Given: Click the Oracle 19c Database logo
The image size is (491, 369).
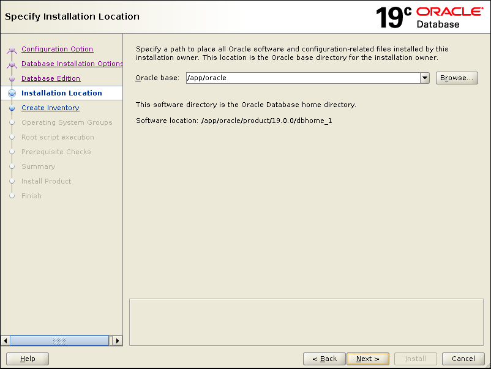Looking at the screenshot, I should tap(430, 18).
